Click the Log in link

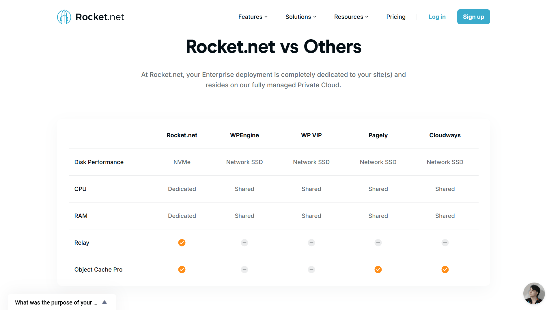click(437, 17)
